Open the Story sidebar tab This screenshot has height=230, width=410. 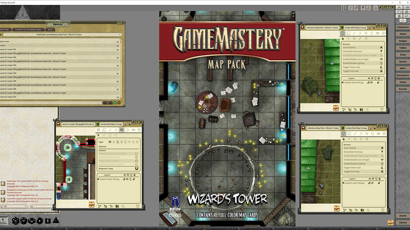point(403,55)
